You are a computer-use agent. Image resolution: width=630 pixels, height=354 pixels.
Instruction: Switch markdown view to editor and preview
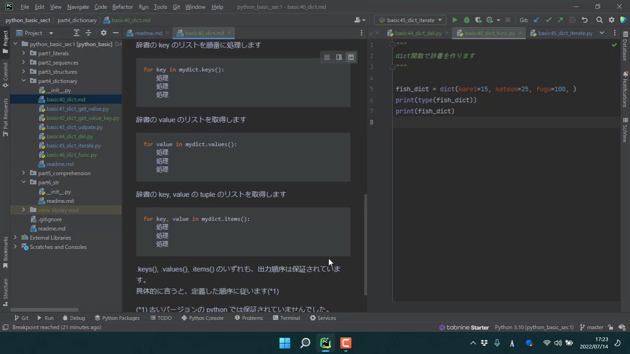tap(339, 57)
